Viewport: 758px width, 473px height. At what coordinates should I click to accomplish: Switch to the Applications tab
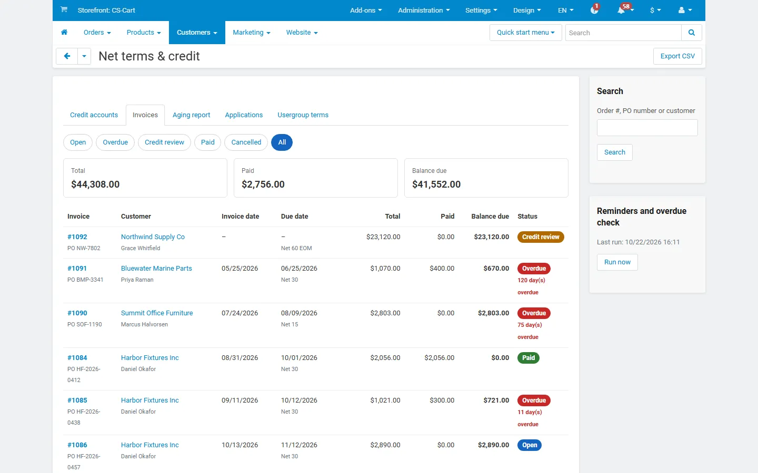(x=244, y=115)
